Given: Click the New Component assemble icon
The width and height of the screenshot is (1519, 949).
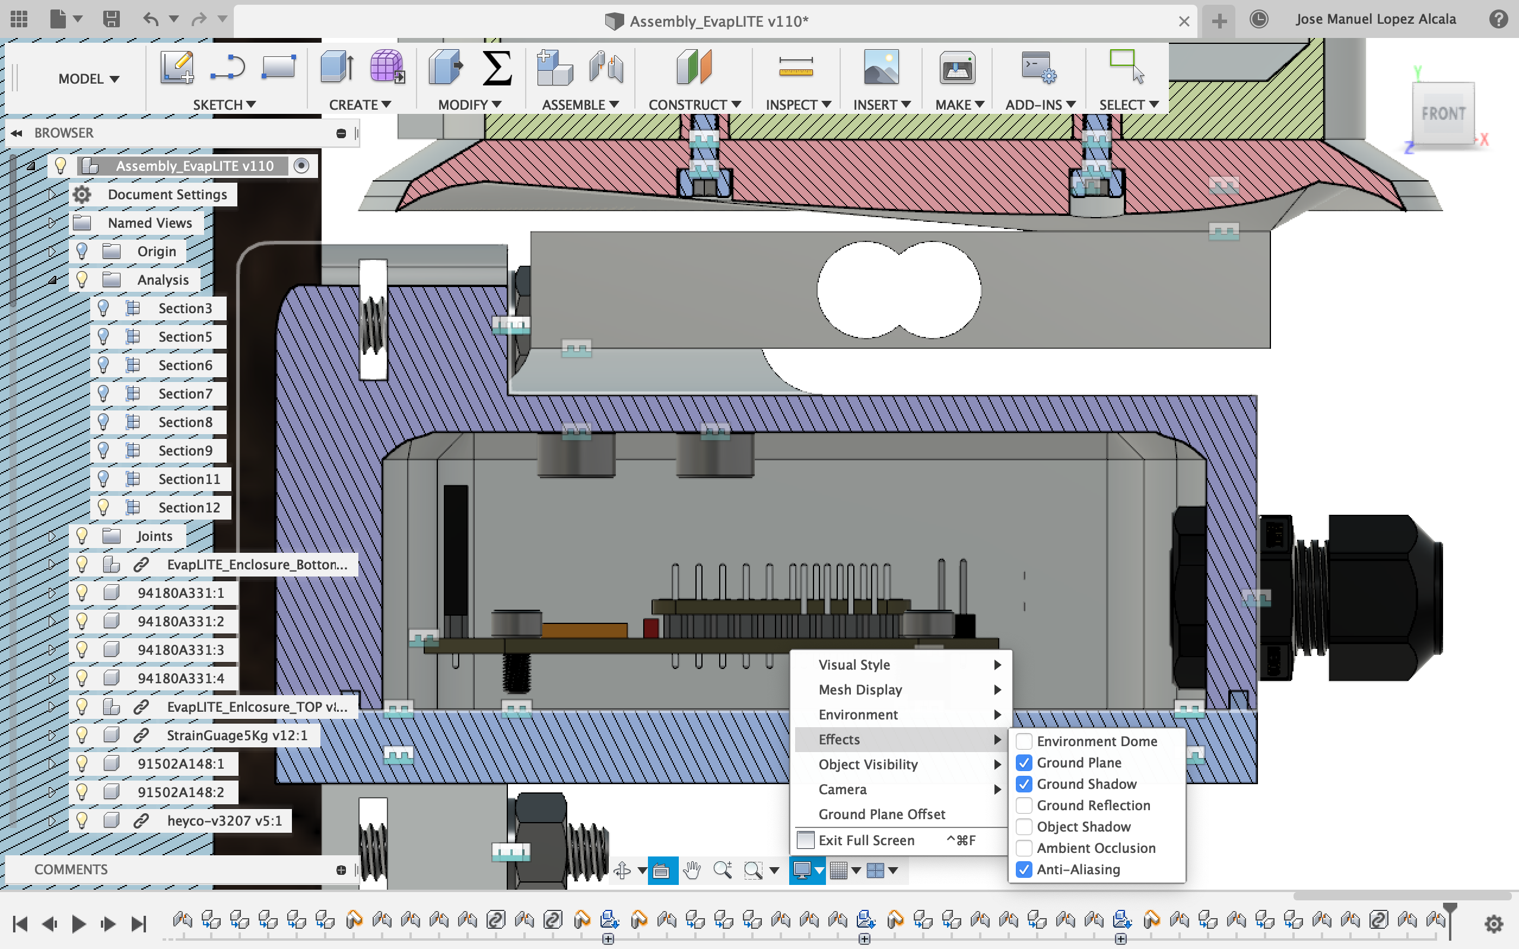Looking at the screenshot, I should pyautogui.click(x=555, y=67).
